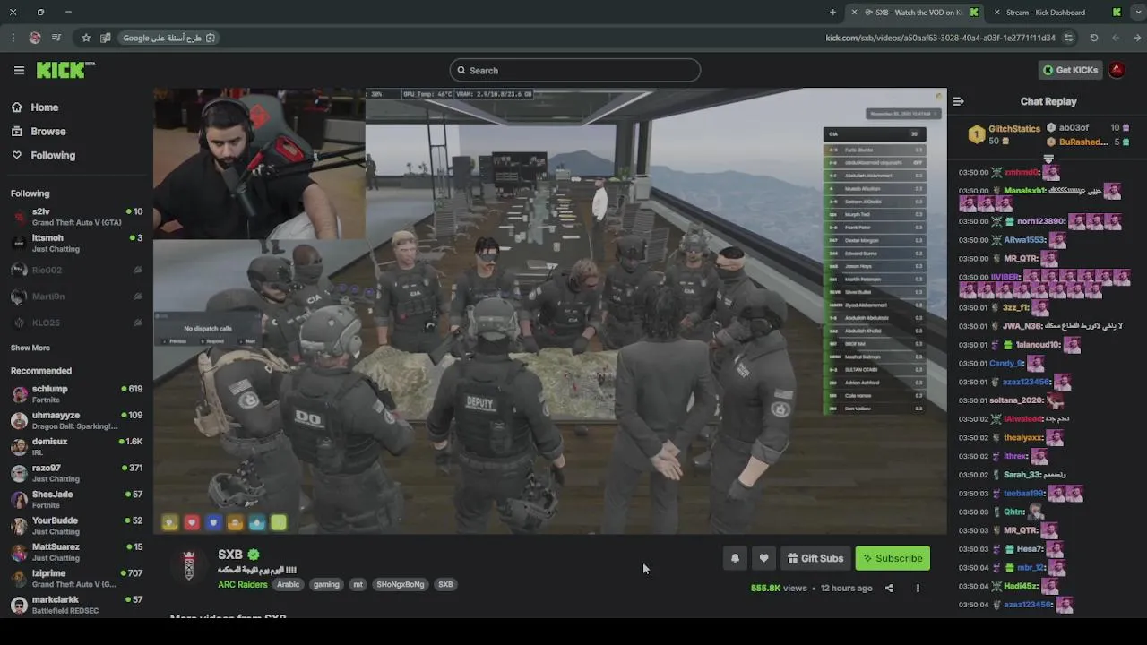This screenshot has width=1147, height=645.
Task: Select the Arabic tag
Action: (288, 584)
